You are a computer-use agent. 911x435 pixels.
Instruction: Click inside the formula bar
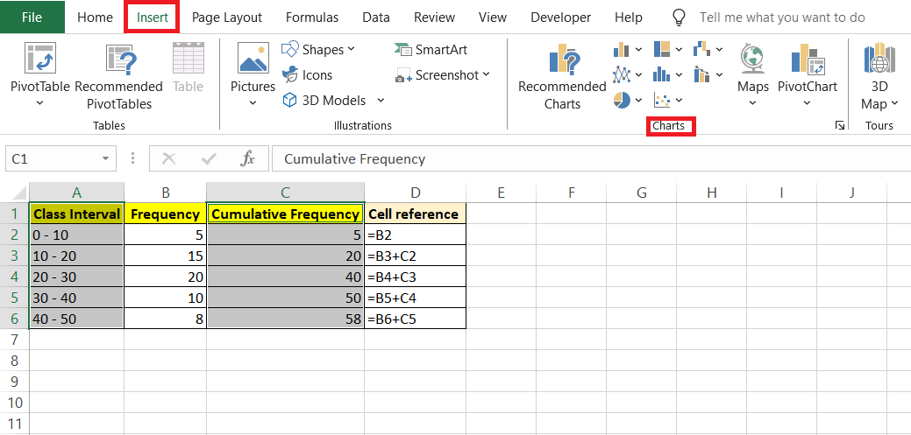click(591, 158)
